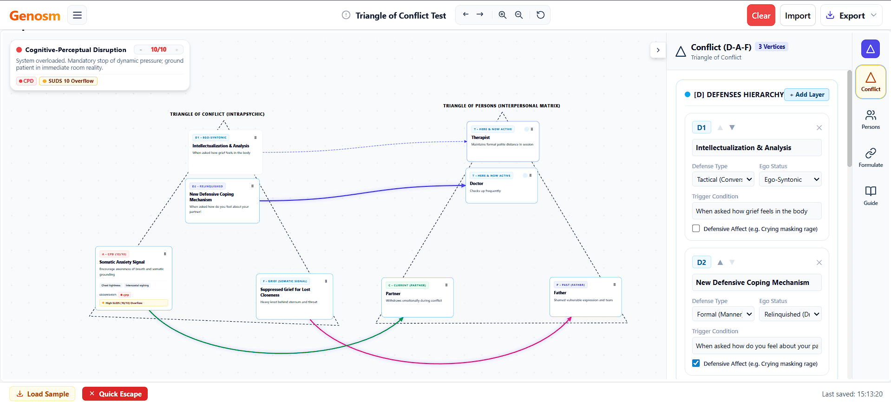Increase the Cognitive-Perceptual Disruption score
The image size is (891, 403).
177,50
